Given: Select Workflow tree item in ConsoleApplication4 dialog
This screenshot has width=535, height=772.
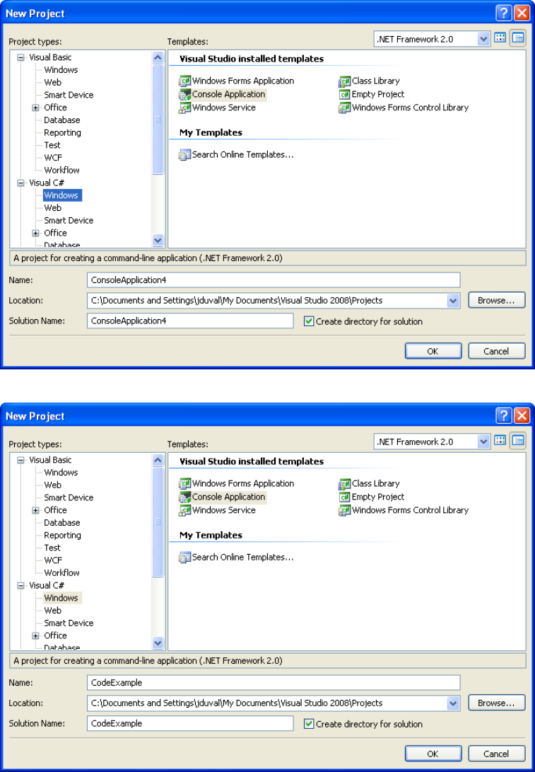Looking at the screenshot, I should coord(62,171).
